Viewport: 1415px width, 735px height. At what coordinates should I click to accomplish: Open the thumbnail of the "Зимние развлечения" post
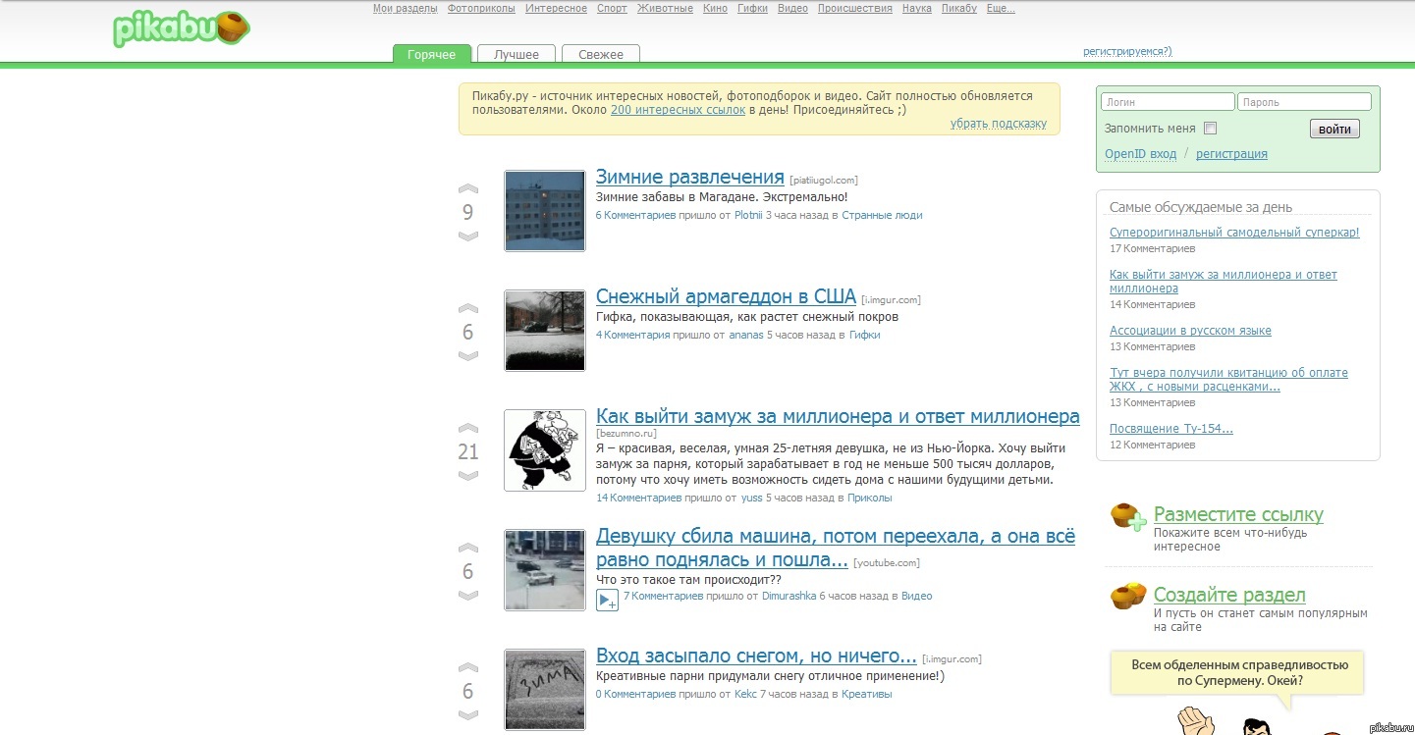click(x=545, y=211)
